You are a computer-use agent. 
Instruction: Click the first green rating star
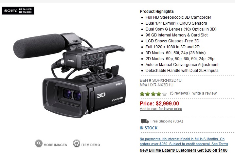coord(142,94)
